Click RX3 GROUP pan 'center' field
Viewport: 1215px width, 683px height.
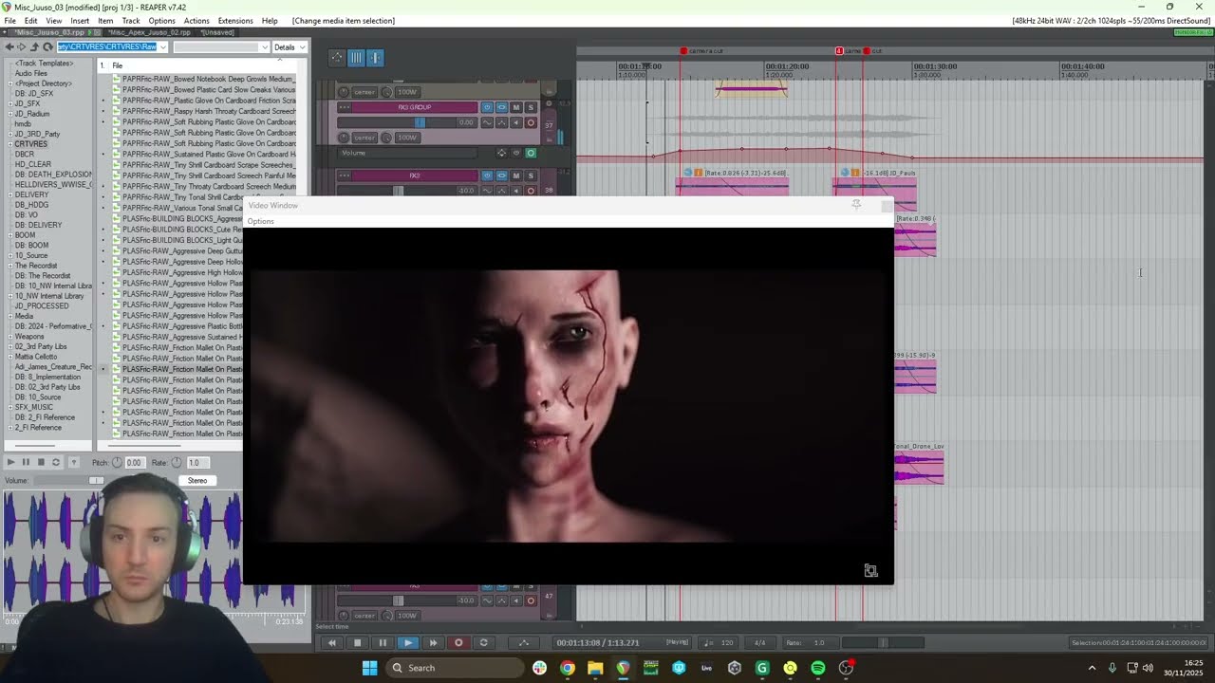tap(364, 138)
